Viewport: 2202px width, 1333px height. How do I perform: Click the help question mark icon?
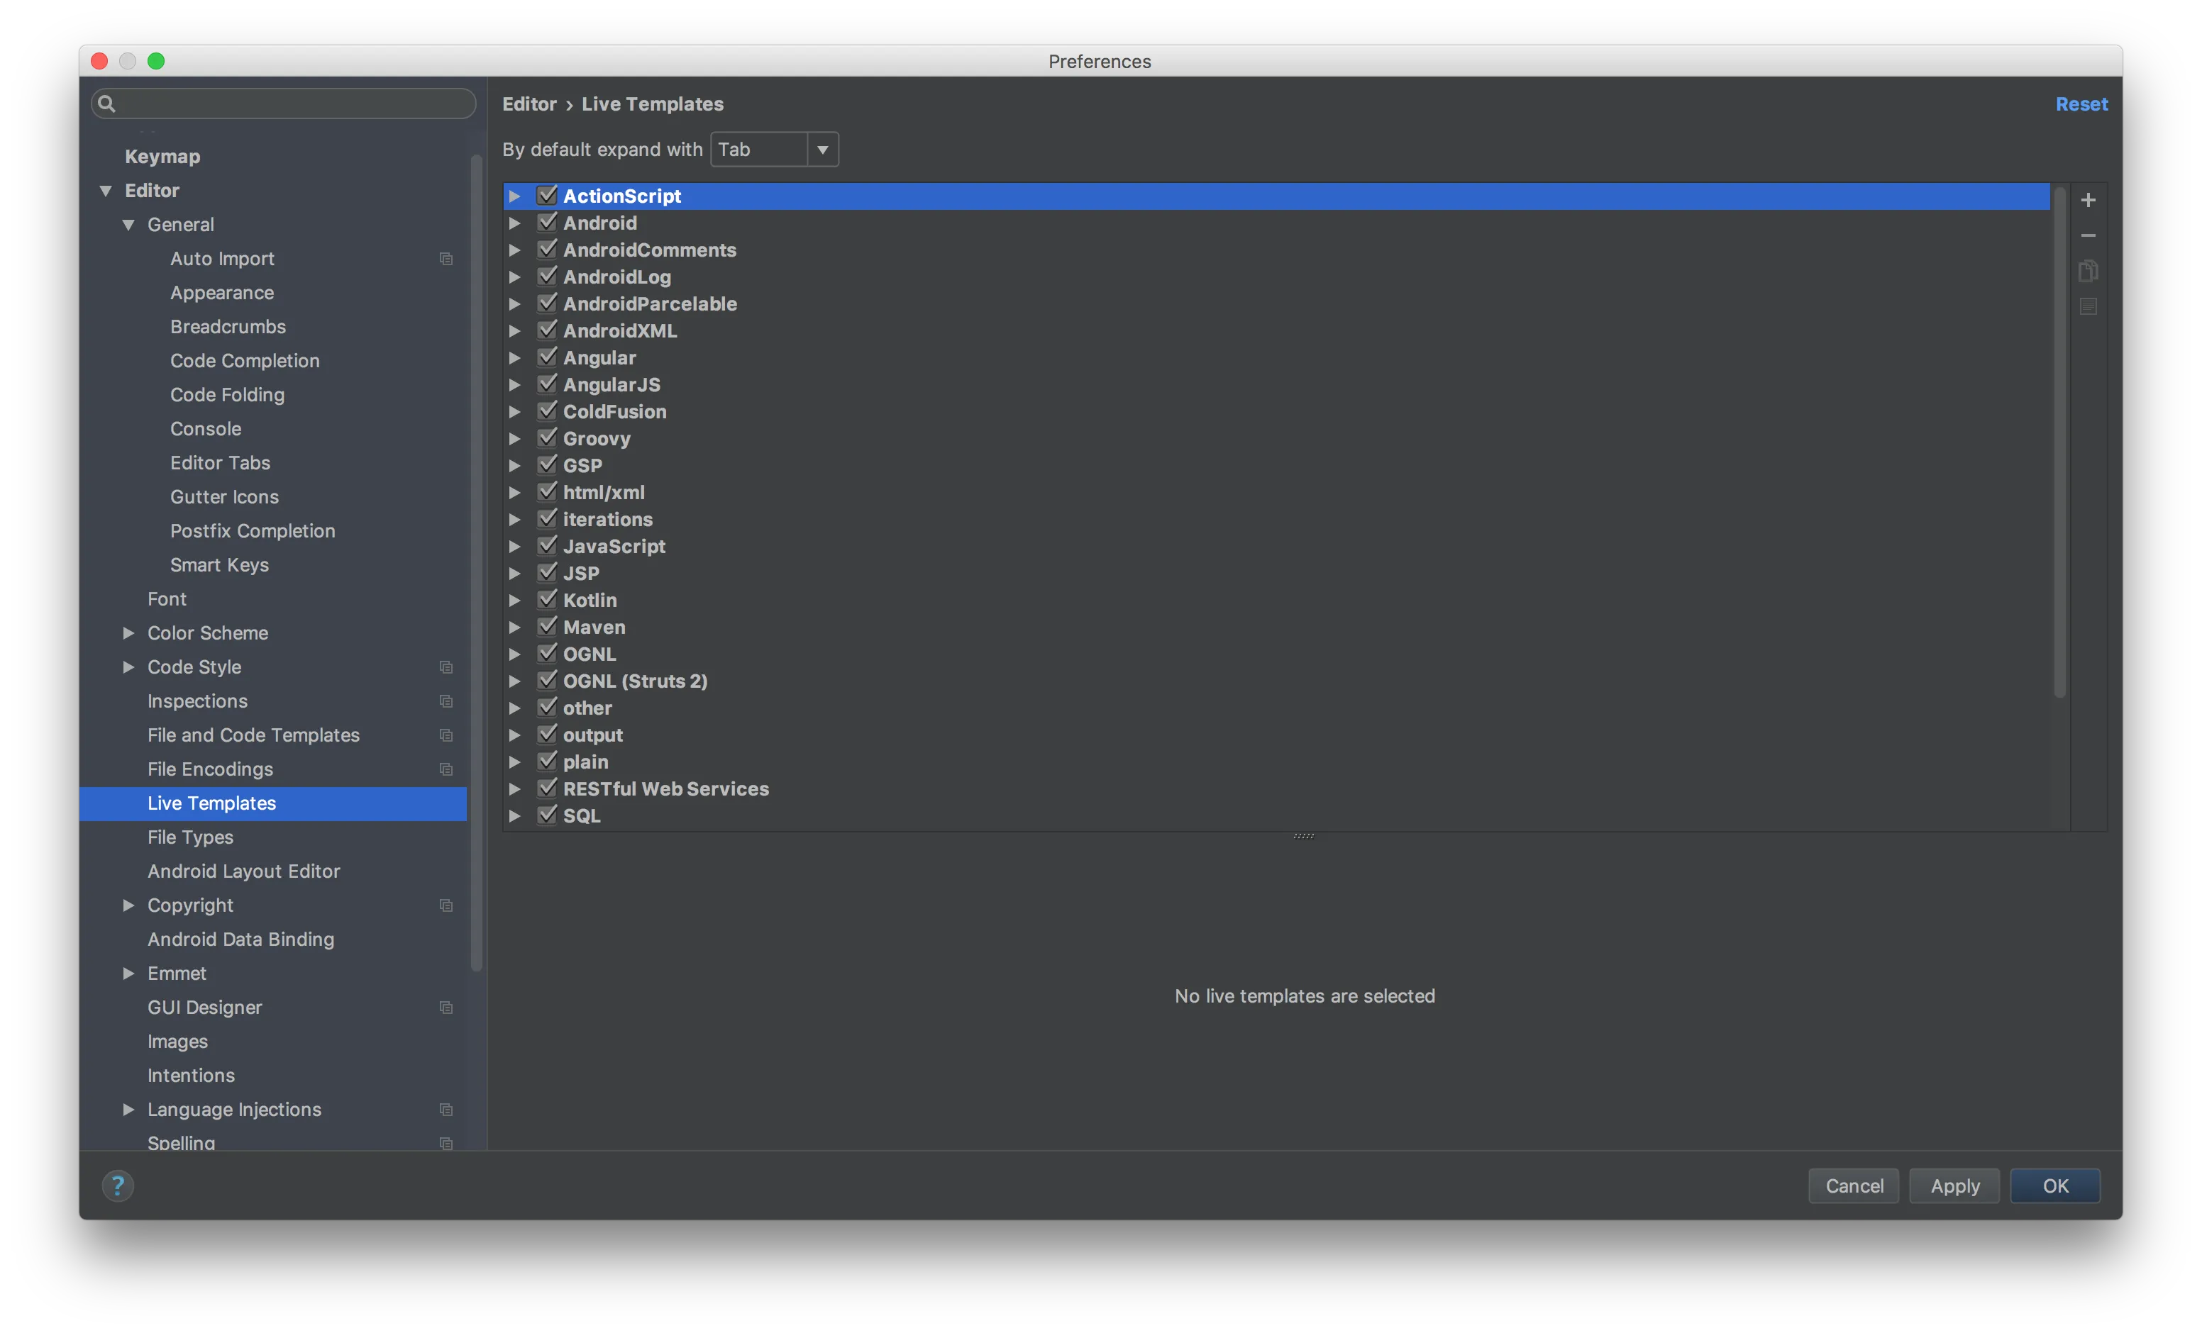[117, 1186]
